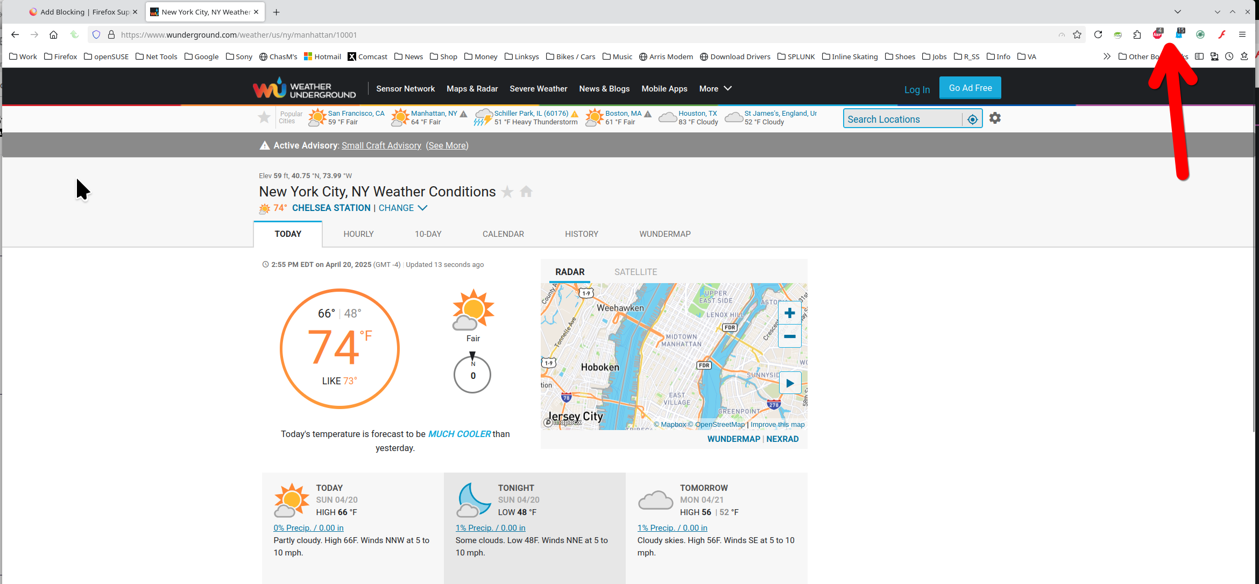The width and height of the screenshot is (1259, 584).
Task: Show more bookmarks with double chevron
Action: (1107, 57)
